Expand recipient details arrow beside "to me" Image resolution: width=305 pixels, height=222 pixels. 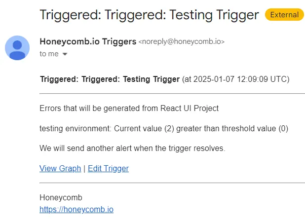click(x=65, y=54)
